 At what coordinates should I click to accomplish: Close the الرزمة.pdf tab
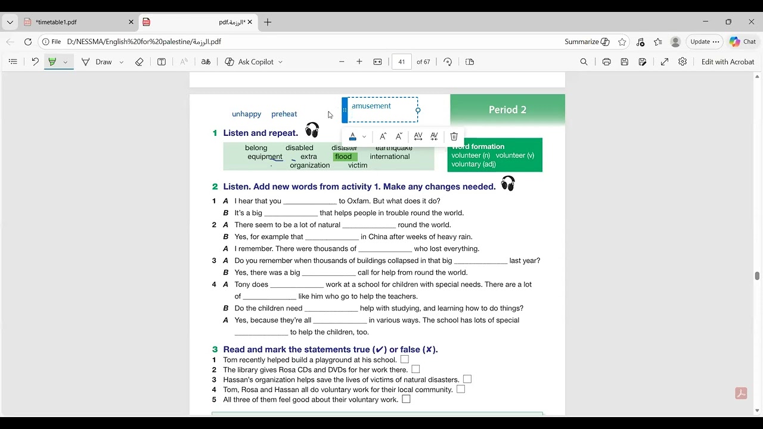point(250,22)
